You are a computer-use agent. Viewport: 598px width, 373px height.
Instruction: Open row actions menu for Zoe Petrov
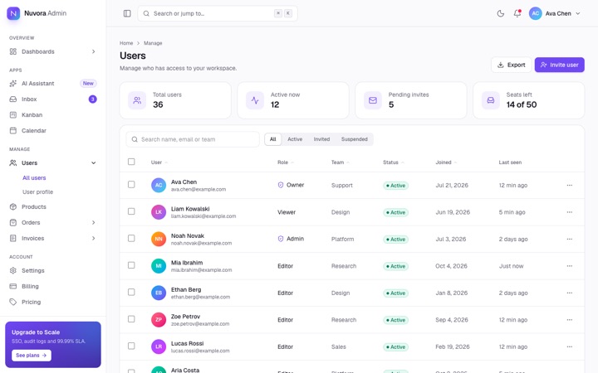pos(570,320)
